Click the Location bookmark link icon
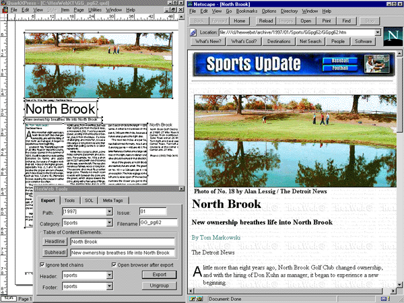Screen dimensions: 404x303 pyautogui.click(x=194, y=32)
